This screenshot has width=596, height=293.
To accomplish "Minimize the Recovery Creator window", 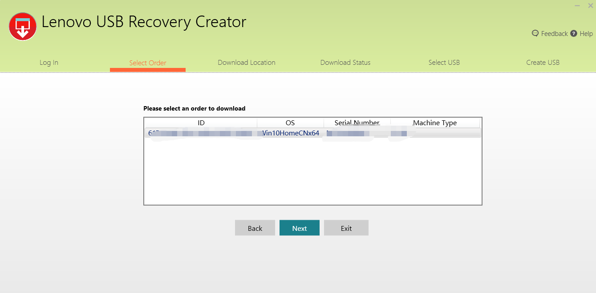I will [x=577, y=6].
